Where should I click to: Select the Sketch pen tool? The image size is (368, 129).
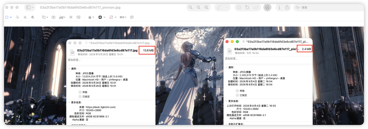(25, 17)
